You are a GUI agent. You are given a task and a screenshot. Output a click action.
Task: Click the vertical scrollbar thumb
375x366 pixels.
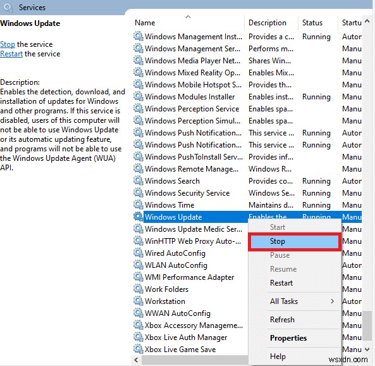coord(367,325)
